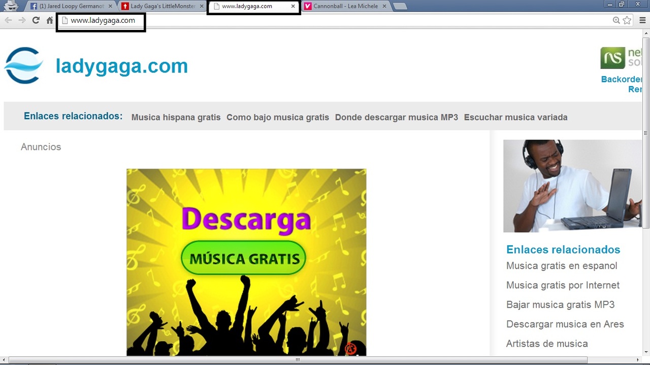Click the Anuncios label
This screenshot has height=365, width=650.
point(41,147)
